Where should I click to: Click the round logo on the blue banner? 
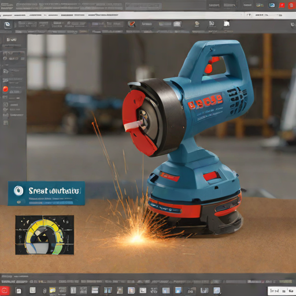[x=18, y=191]
